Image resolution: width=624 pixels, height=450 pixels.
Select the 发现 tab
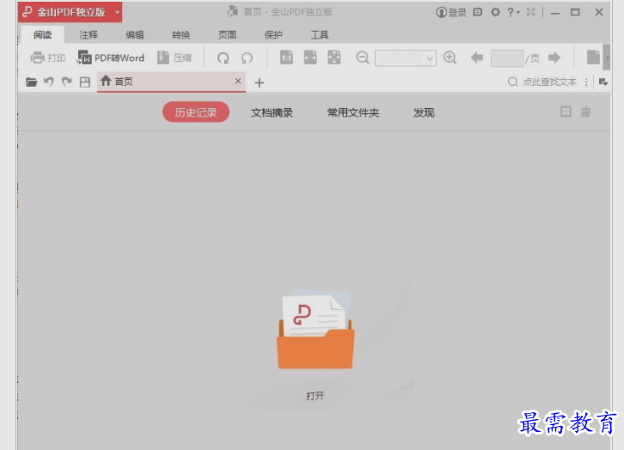pyautogui.click(x=424, y=112)
